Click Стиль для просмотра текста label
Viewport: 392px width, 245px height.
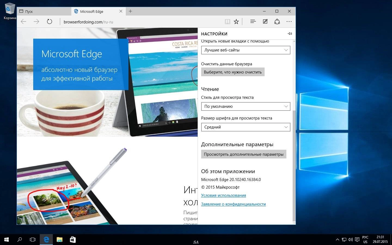(227, 97)
